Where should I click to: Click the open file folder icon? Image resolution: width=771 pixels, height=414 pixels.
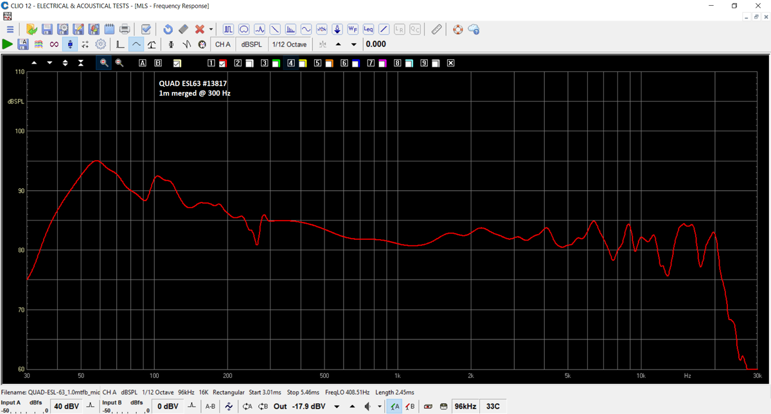pyautogui.click(x=31, y=30)
